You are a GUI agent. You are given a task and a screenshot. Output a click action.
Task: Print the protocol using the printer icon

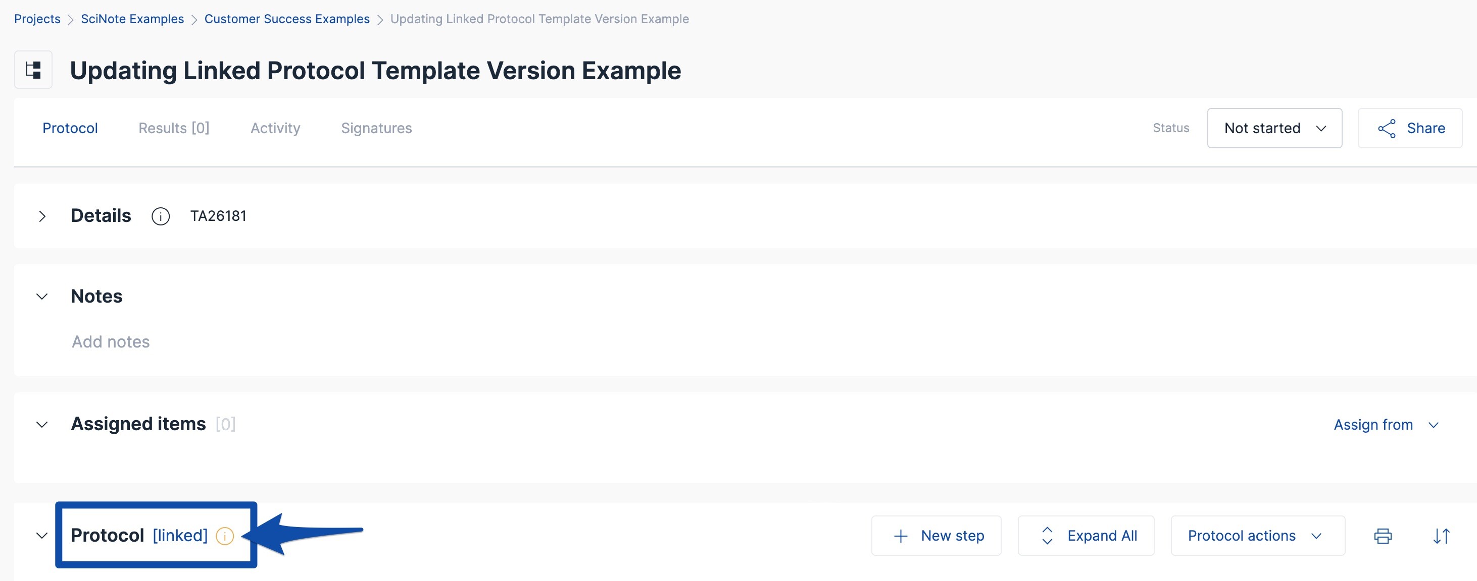(x=1383, y=536)
